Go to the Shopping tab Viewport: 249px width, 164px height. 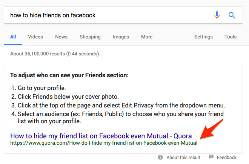(90, 37)
